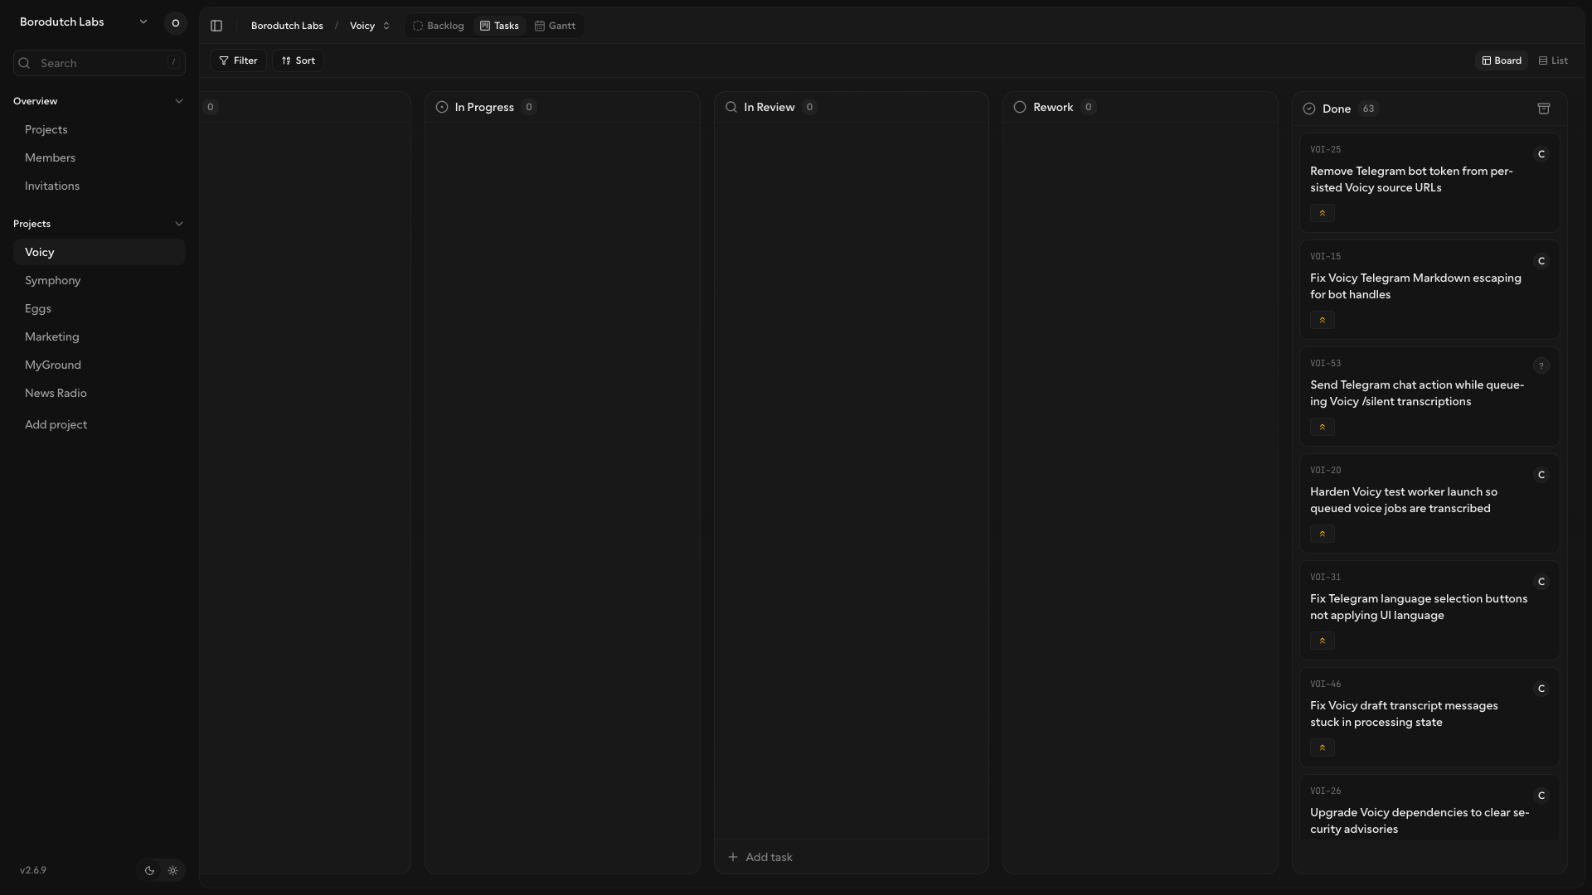The height and width of the screenshot is (895, 1592).
Task: Click the Done column count 63
Action: tap(1368, 109)
